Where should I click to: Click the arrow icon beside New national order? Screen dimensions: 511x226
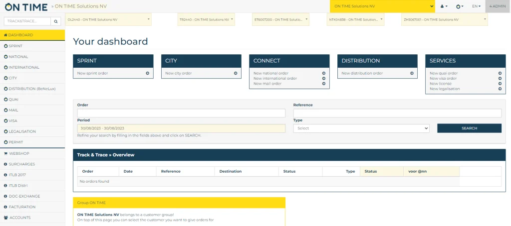click(323, 73)
